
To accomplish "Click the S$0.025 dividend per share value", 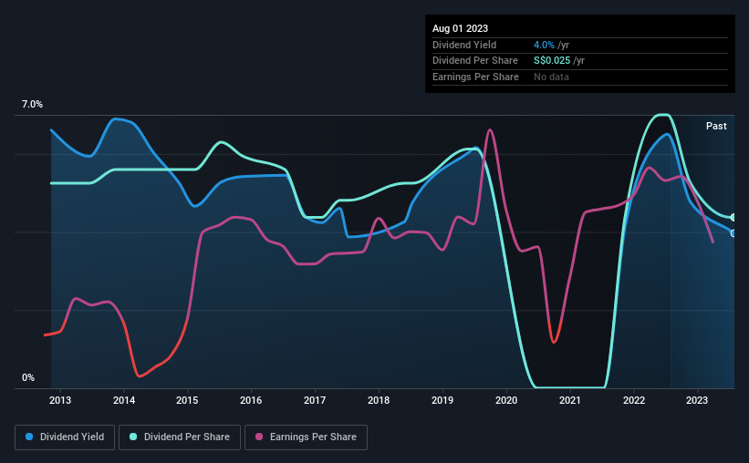I will [x=552, y=61].
